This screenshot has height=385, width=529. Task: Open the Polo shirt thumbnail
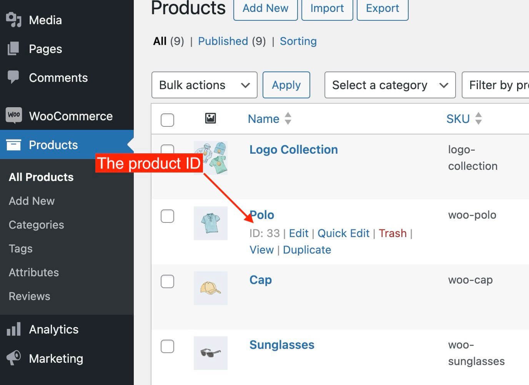pyautogui.click(x=211, y=223)
